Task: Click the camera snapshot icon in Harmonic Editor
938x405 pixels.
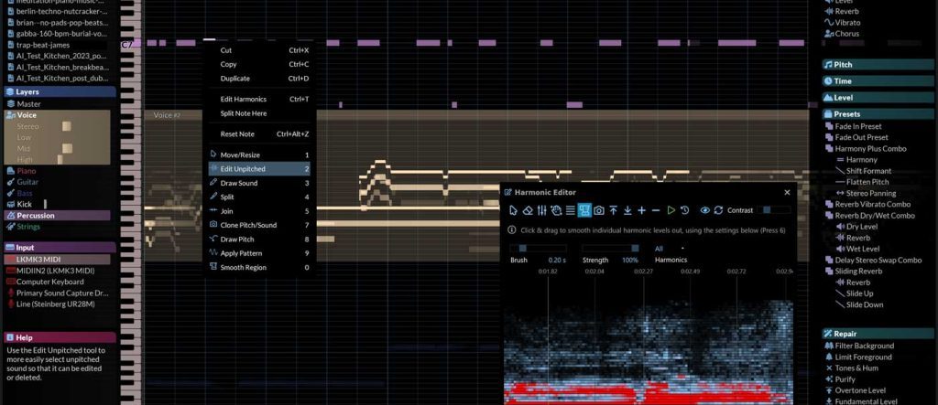Action: (599, 210)
